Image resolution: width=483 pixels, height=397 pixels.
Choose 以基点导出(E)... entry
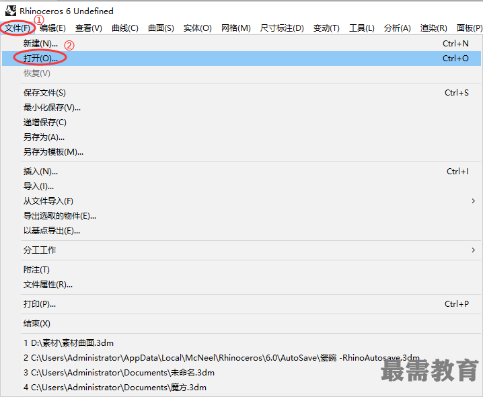tap(241, 231)
